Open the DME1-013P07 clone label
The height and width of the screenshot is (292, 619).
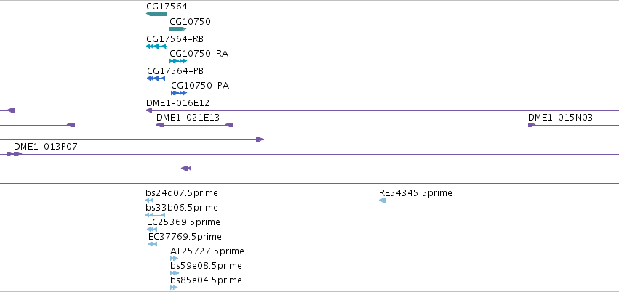(x=46, y=147)
